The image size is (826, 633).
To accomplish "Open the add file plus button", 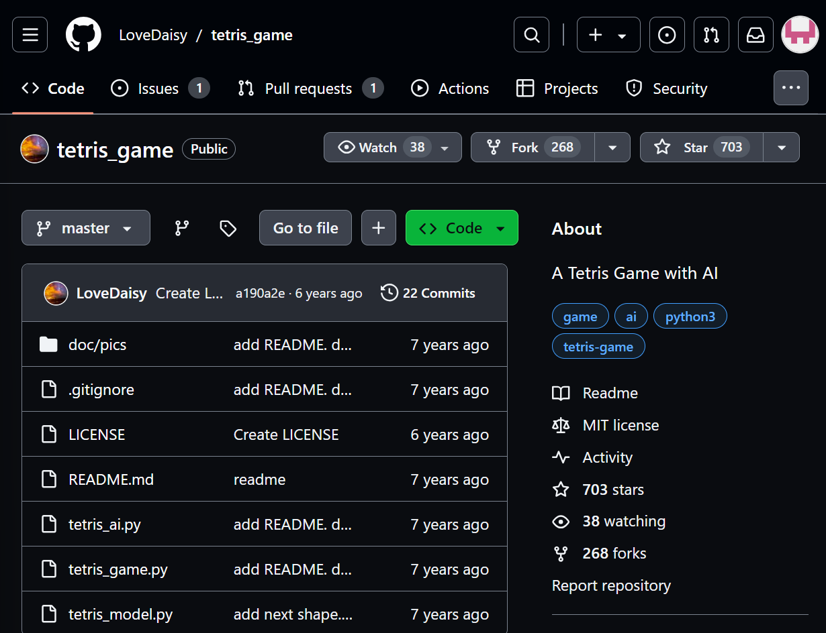I will (x=379, y=228).
